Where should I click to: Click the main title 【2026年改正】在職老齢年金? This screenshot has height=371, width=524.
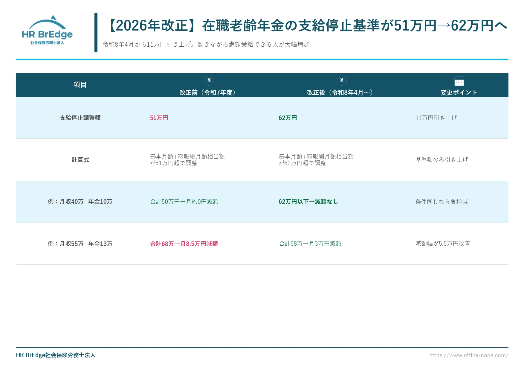pyautogui.click(x=305, y=26)
